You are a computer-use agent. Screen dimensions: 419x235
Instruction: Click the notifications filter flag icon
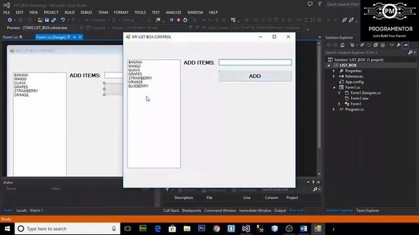point(320,4)
